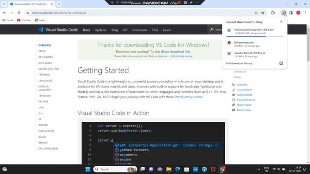This screenshot has height=174, width=310.
Task: Open Chrome side panel icon
Action: [x=291, y=13]
